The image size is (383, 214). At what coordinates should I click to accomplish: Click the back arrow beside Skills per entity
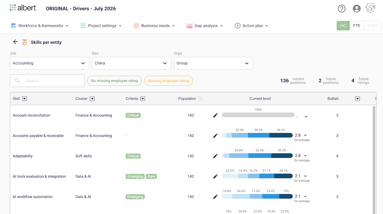pyautogui.click(x=16, y=42)
